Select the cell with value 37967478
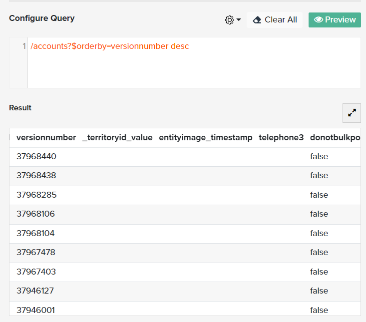Image resolution: width=366 pixels, height=322 pixels. point(36,252)
